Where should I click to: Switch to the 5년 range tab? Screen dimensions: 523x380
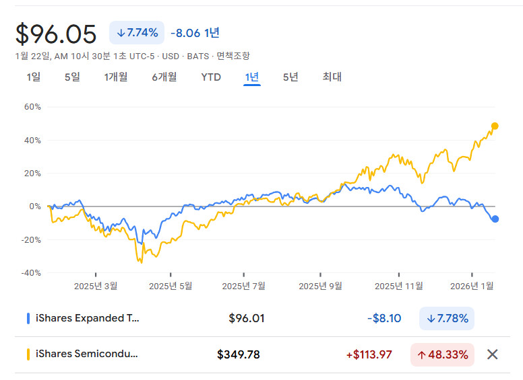click(290, 77)
